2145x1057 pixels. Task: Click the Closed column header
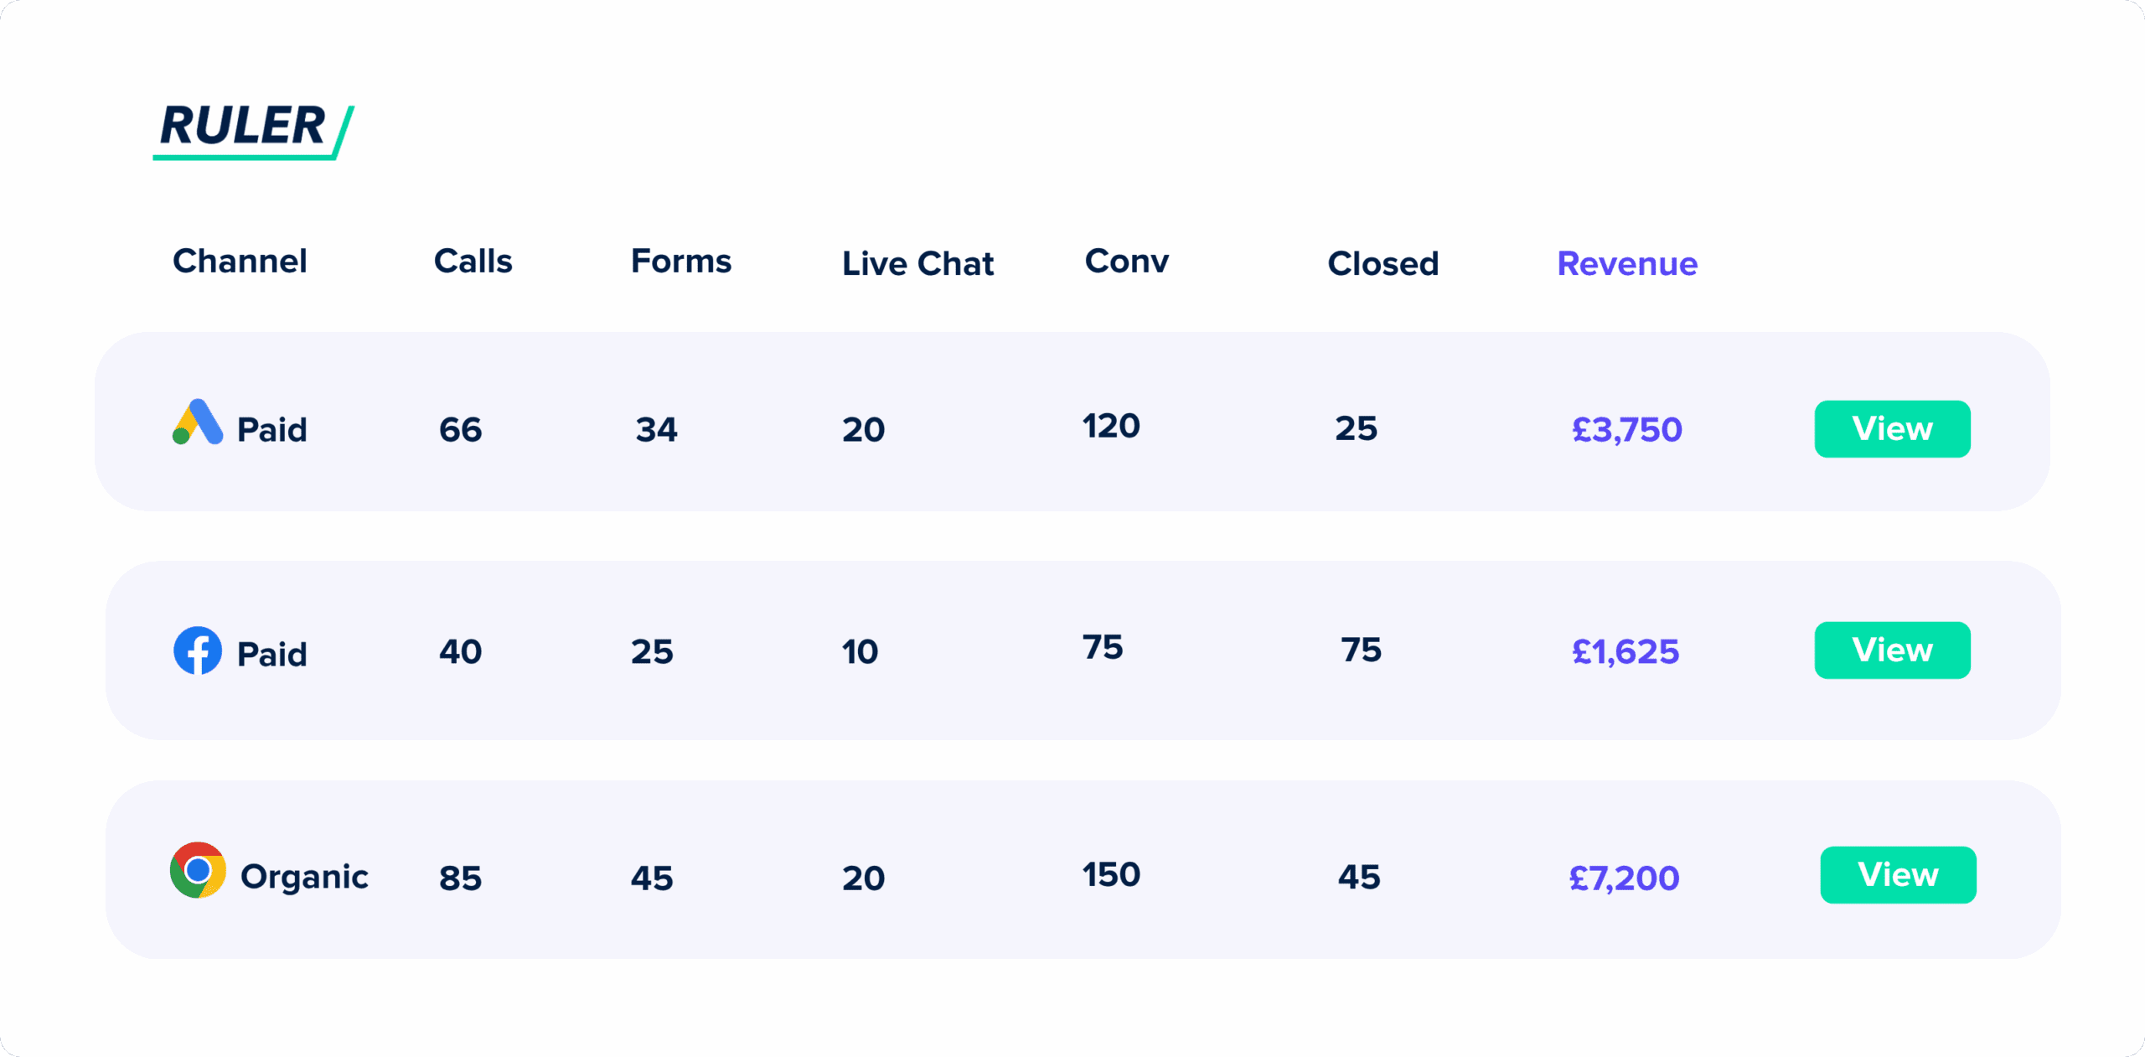pyautogui.click(x=1383, y=264)
